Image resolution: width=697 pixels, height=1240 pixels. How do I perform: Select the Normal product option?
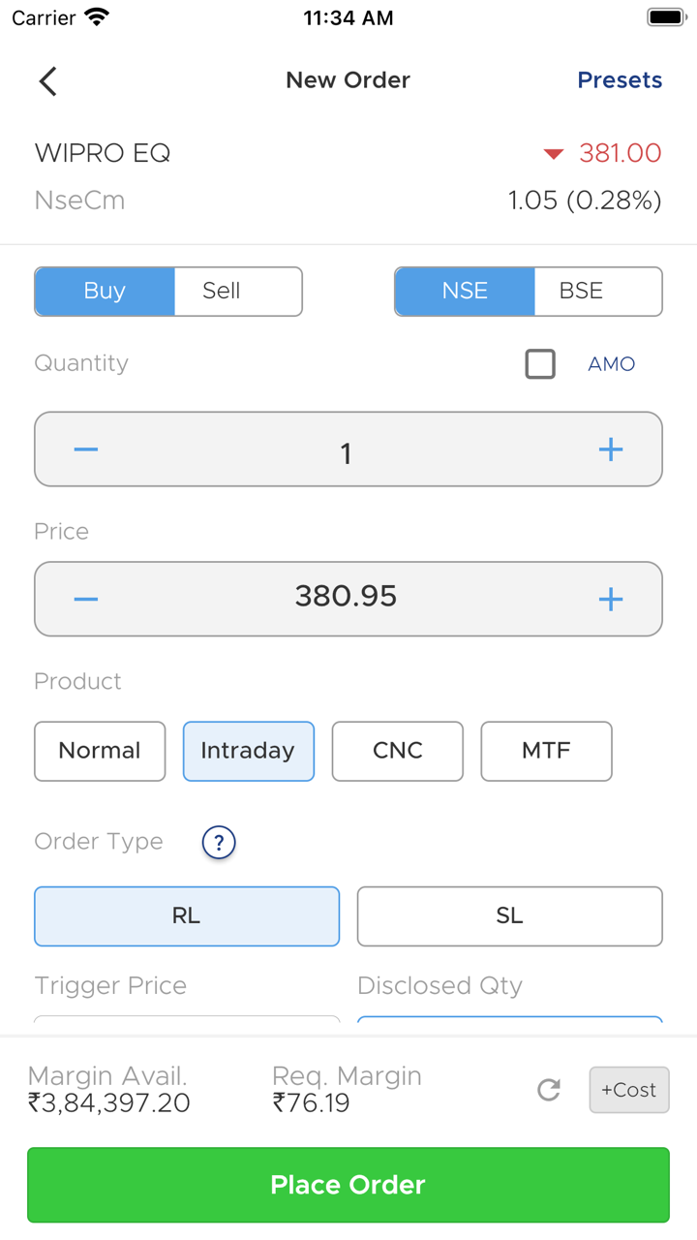coord(100,751)
